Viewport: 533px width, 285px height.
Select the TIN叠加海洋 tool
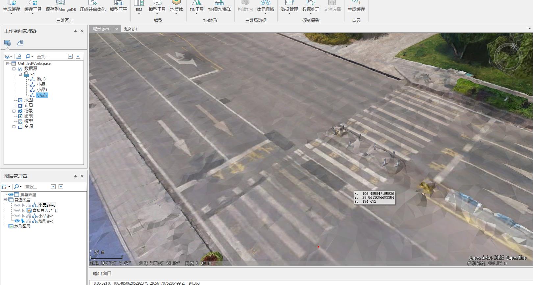(x=219, y=7)
